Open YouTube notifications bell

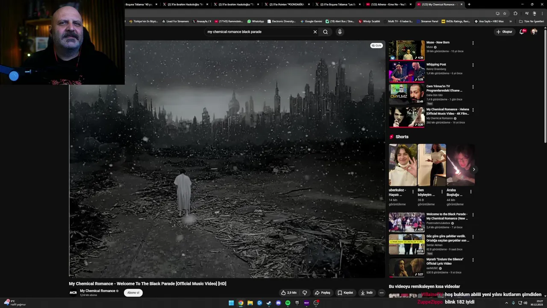click(x=522, y=32)
